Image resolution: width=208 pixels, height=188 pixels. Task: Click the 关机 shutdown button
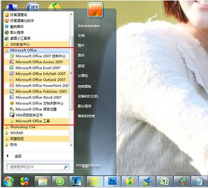[86, 167]
